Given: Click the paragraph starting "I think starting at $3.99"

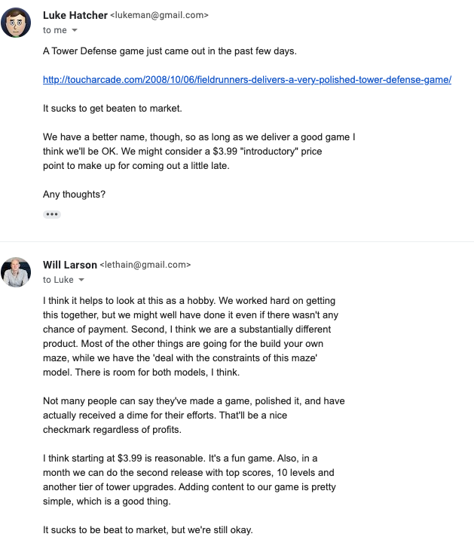Looking at the screenshot, I should click(x=189, y=480).
